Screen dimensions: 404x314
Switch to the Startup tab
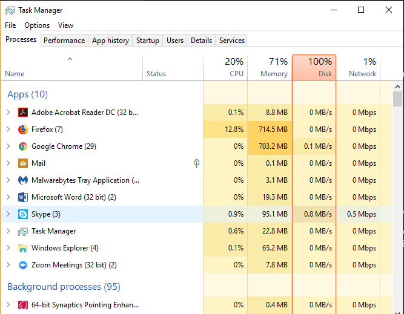(x=147, y=41)
